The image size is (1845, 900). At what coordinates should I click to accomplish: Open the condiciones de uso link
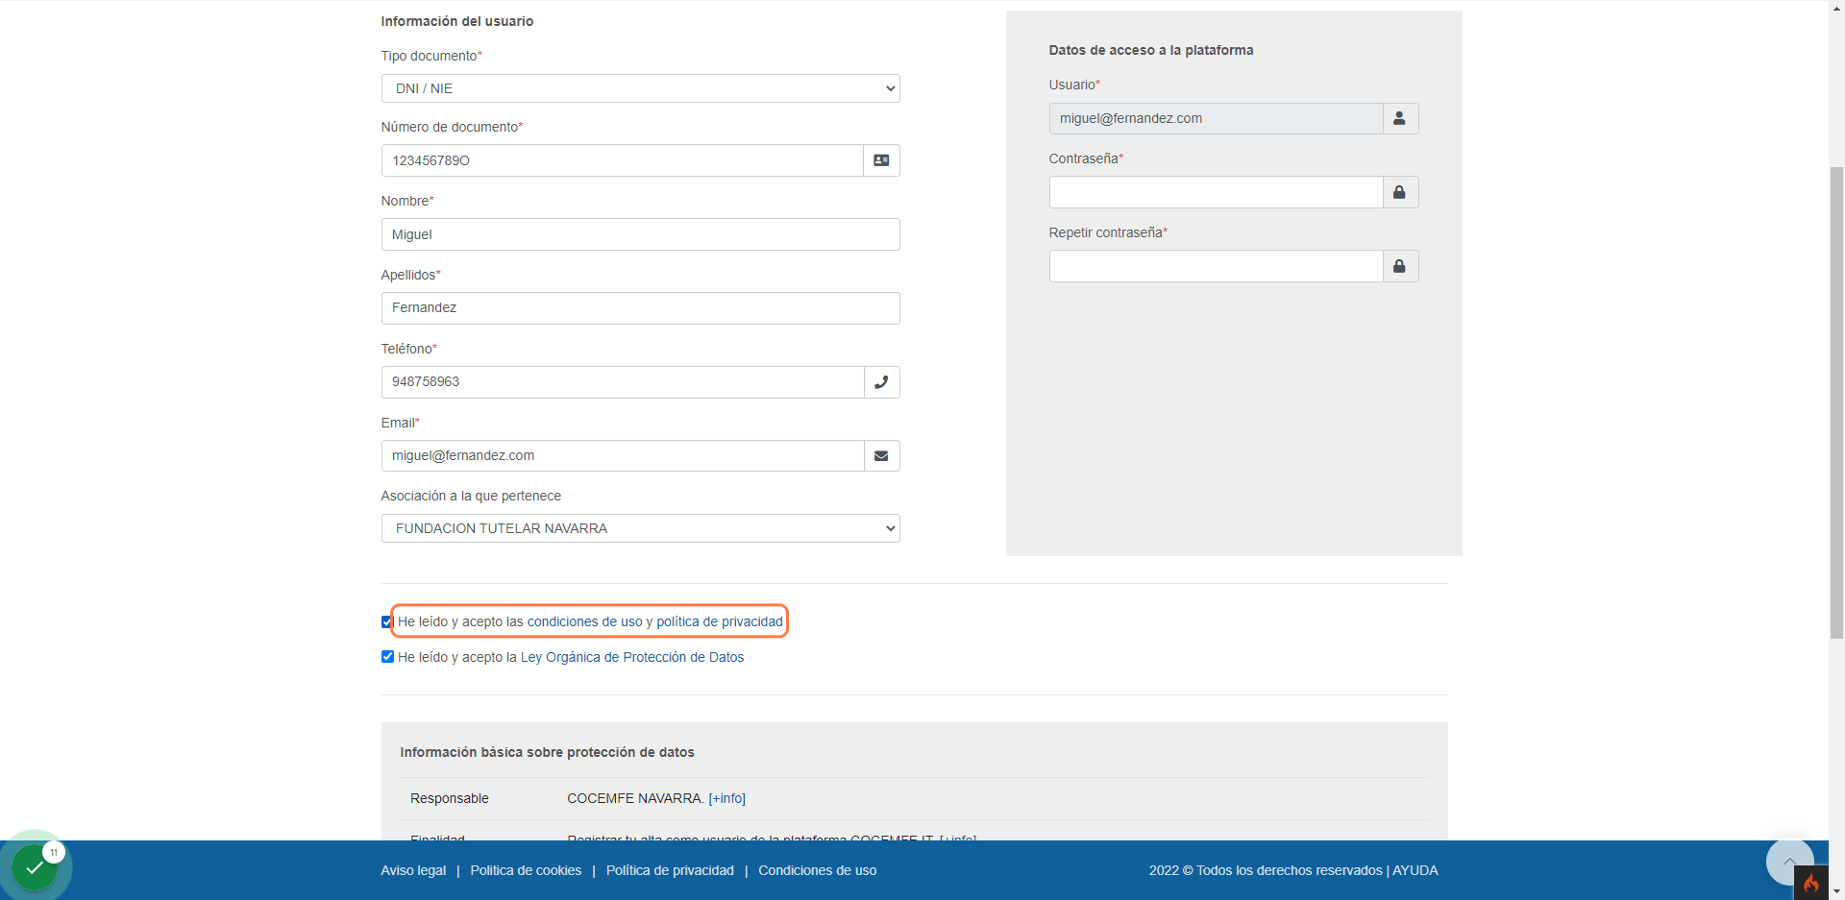tap(584, 621)
